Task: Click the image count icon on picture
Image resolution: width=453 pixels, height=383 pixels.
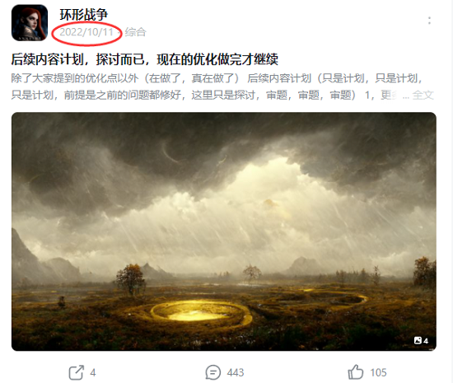Action: pyautogui.click(x=418, y=340)
